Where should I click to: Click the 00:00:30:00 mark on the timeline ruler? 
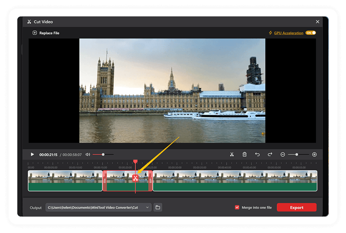(x=175, y=167)
